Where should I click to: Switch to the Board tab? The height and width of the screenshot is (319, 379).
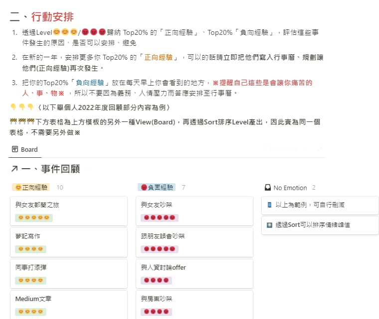[x=29, y=149]
